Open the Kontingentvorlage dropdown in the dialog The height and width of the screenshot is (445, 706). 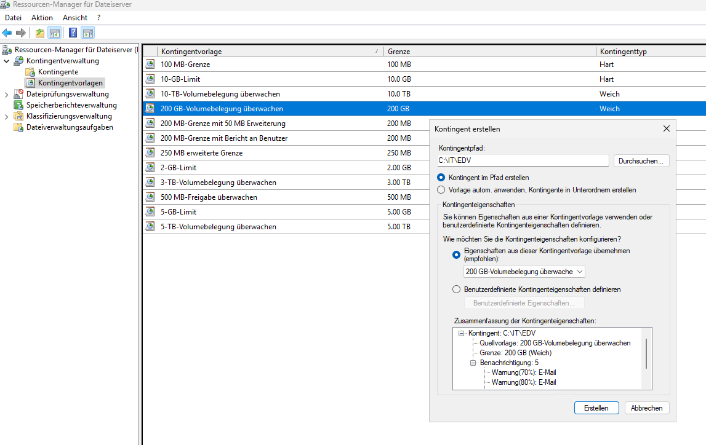[524, 272]
